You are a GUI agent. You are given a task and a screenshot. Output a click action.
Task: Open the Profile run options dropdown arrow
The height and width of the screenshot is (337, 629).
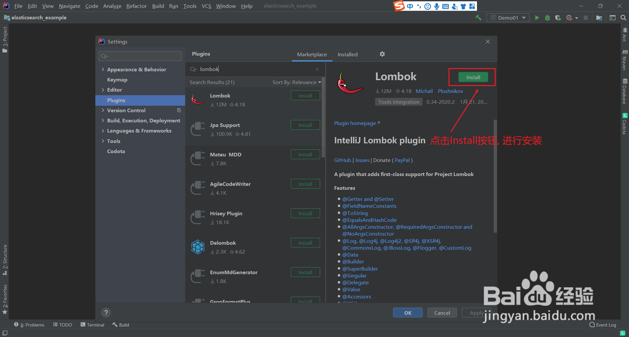click(x=577, y=18)
